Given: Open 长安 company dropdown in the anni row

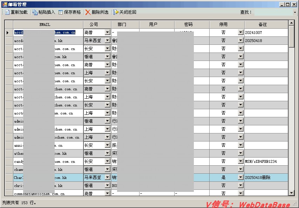Looking at the screenshot, I should (107, 145).
